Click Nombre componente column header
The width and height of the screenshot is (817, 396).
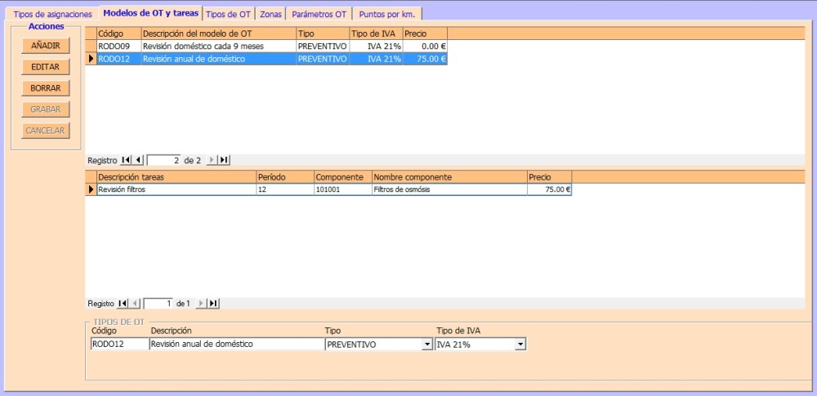[x=449, y=177]
